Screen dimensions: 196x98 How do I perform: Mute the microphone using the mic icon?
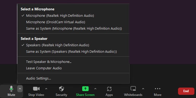point(11,89)
